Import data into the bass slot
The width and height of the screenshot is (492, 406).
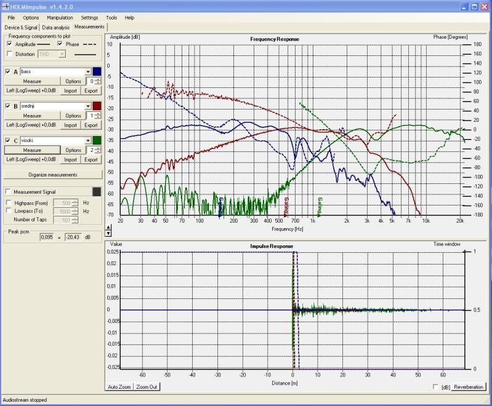(x=71, y=90)
